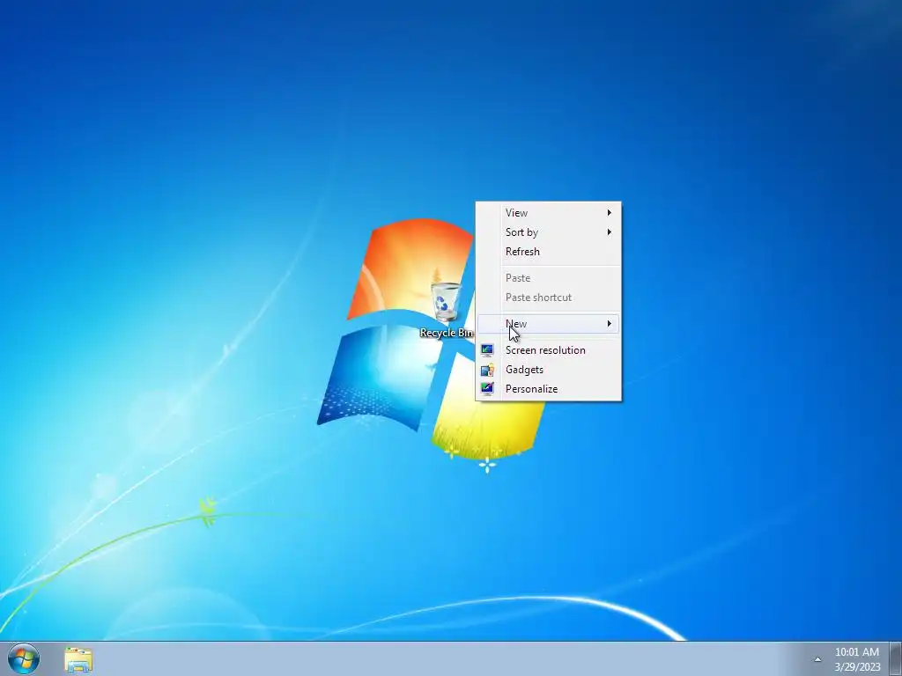The height and width of the screenshot is (676, 902).
Task: Click the greyed Paste shortcut entry
Action: (548, 298)
